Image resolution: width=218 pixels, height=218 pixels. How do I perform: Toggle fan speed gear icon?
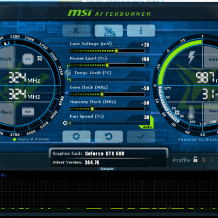(65, 123)
